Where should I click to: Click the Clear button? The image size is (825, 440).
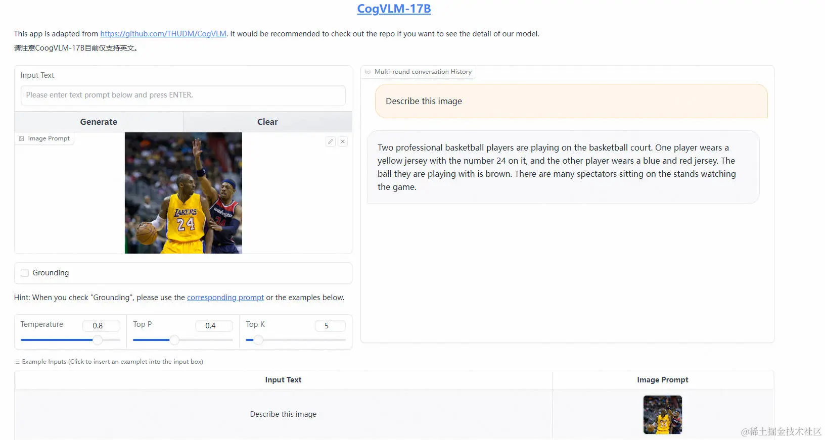point(267,122)
